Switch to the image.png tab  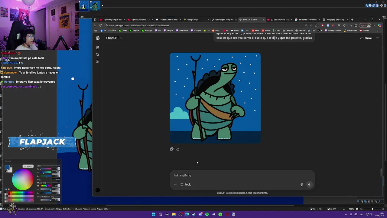point(335,20)
